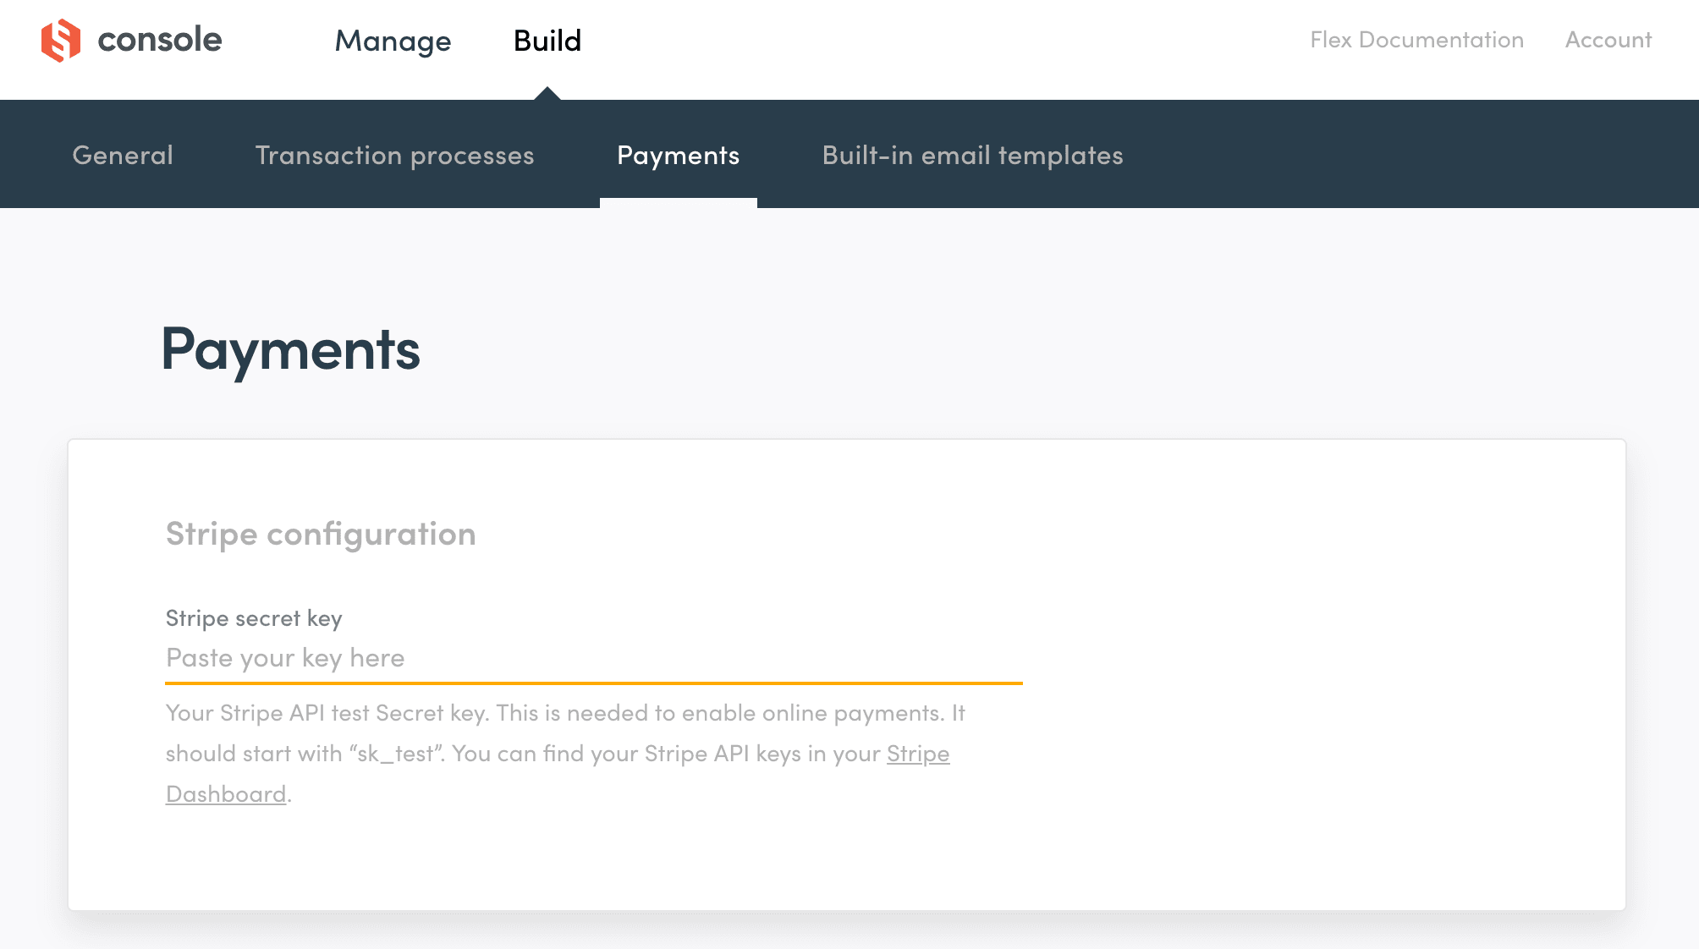Switch to the General tab
Viewport: 1699px width, 949px height.
[x=123, y=155]
